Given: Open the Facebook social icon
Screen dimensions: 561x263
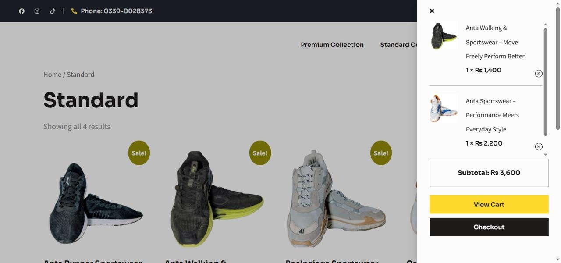Looking at the screenshot, I should 22,11.
